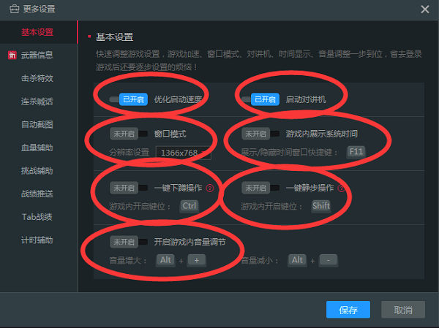Turn on the 一键静步操作 switch
The height and width of the screenshot is (328, 439).
click(x=260, y=188)
